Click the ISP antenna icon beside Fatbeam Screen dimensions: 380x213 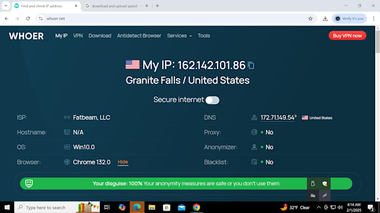tap(67, 118)
